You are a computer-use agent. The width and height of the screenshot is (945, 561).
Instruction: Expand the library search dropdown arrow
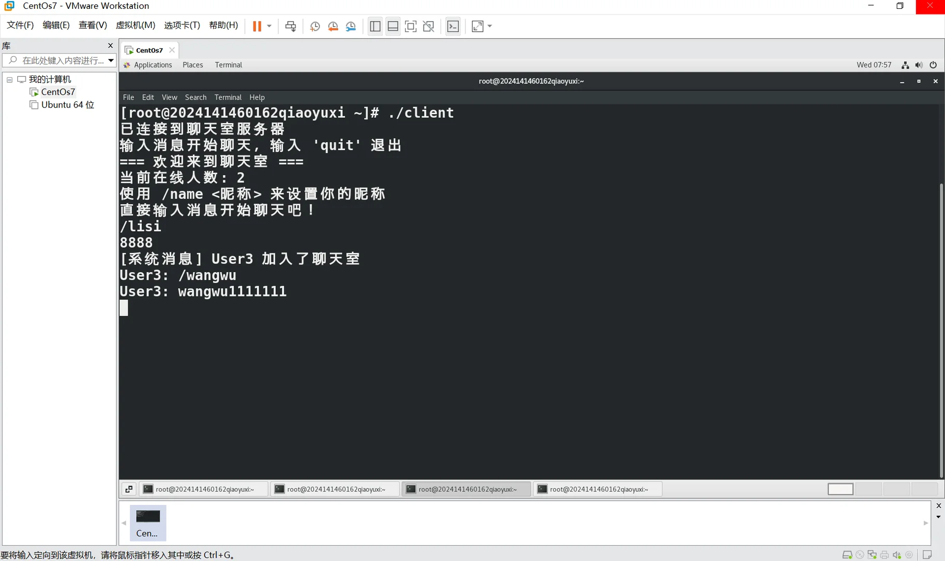tap(111, 60)
